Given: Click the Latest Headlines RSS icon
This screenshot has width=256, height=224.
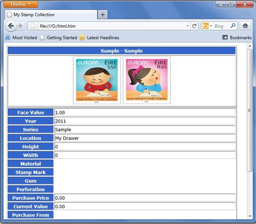Looking at the screenshot, I should click(82, 38).
